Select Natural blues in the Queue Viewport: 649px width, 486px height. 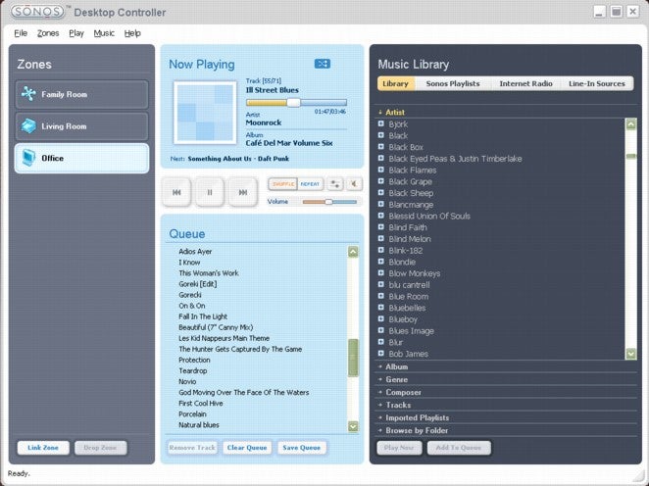click(x=199, y=425)
